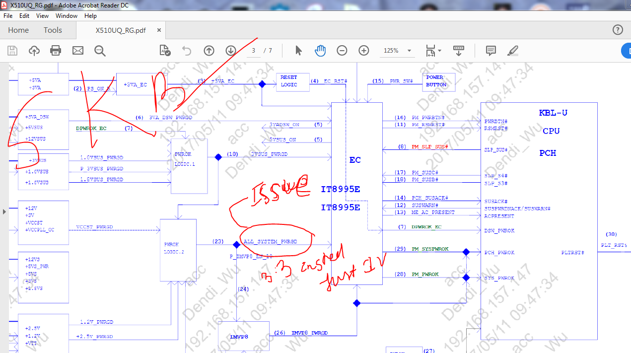Click the undo arrow icon
631x353 pixels.
click(x=187, y=50)
